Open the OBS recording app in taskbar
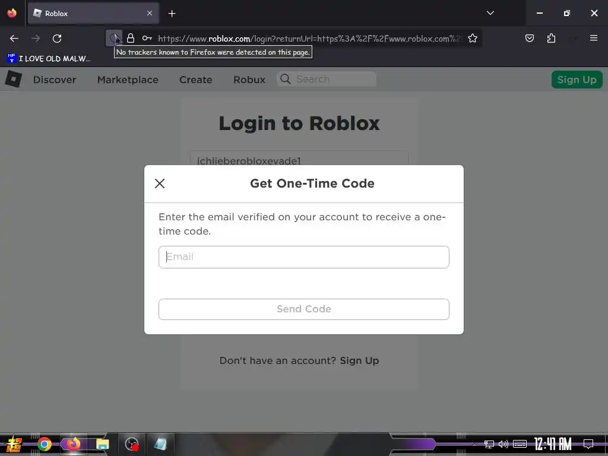Screen dimensions: 608x456 point(131,444)
